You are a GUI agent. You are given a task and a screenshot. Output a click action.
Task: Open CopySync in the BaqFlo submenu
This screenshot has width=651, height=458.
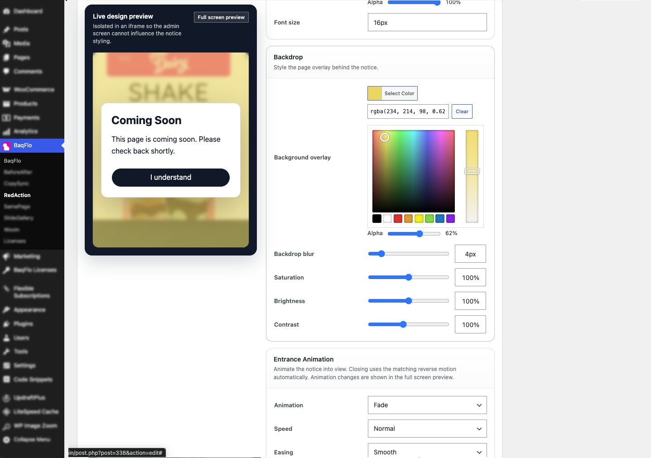click(x=16, y=183)
